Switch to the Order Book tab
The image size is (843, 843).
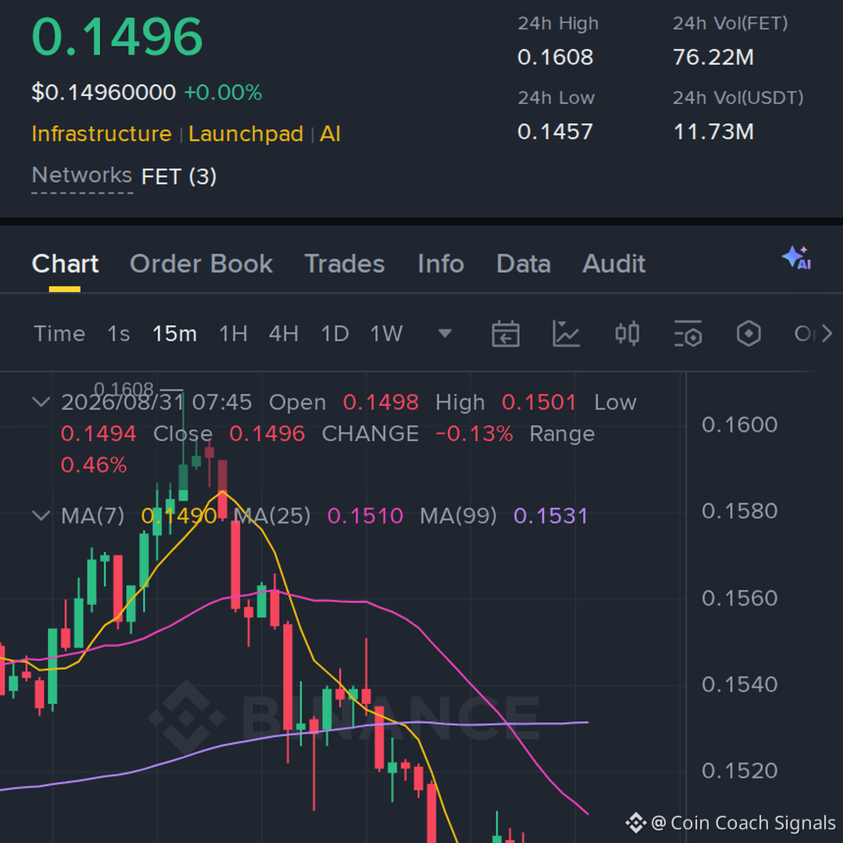[x=201, y=264]
